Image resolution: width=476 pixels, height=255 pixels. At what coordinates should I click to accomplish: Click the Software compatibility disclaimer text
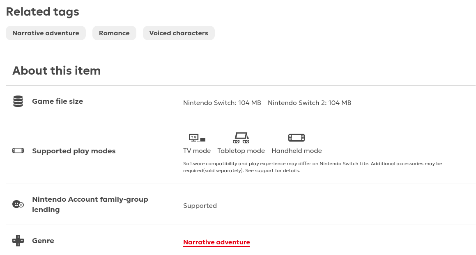coord(313,167)
